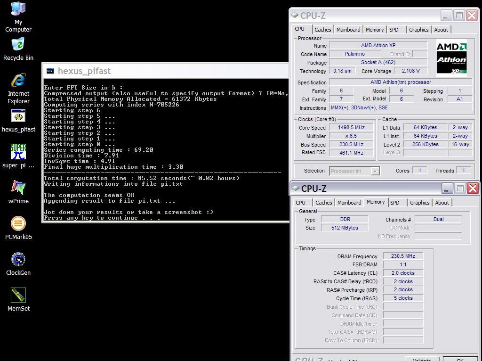Switch to CPU tab in bottom CPU-Z
Viewport: 482px width, 362px height.
[301, 203]
